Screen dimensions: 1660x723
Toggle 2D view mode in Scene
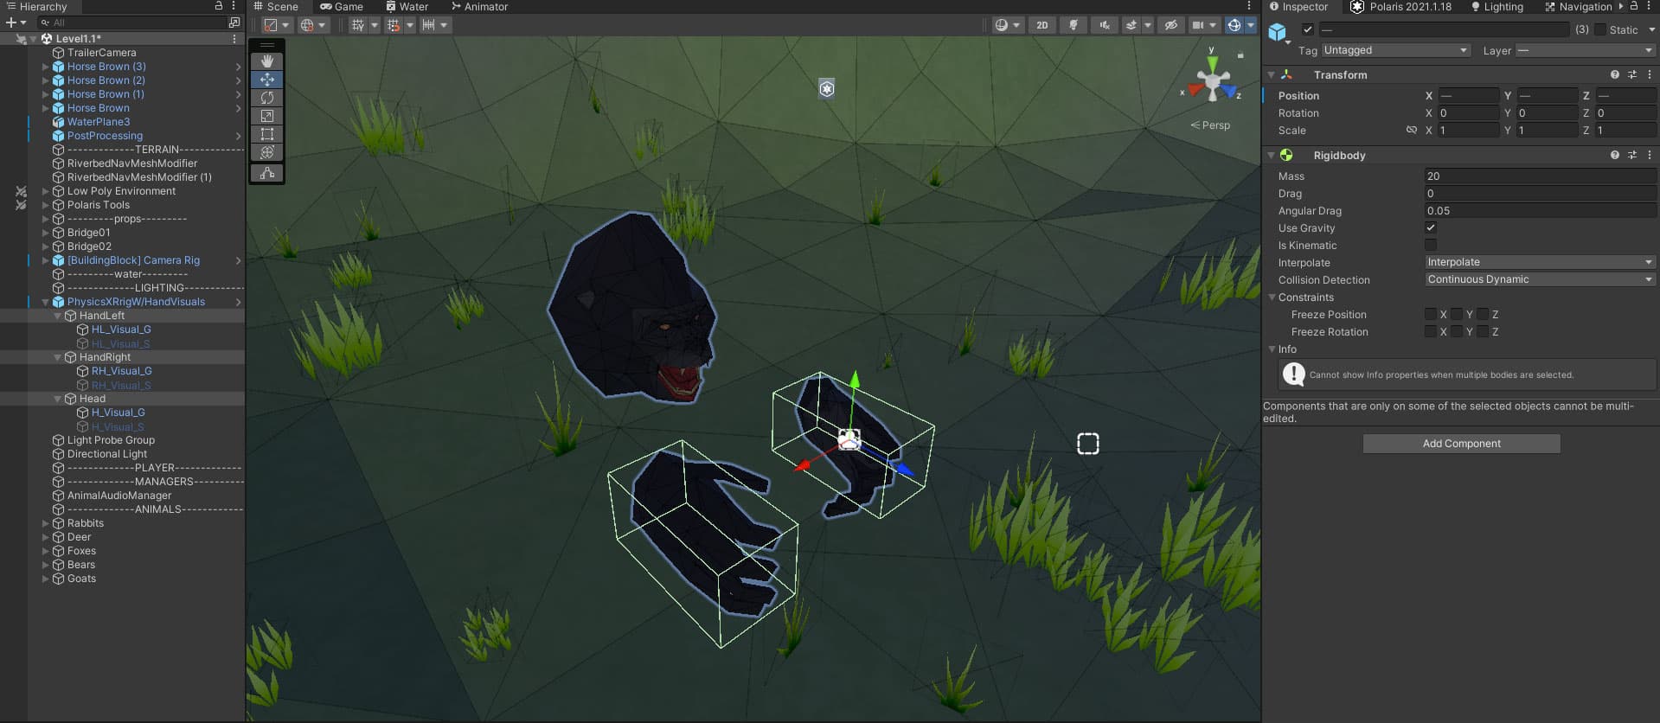click(x=1042, y=25)
